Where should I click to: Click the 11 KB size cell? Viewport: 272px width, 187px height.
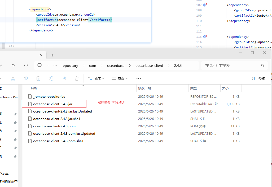point(235,126)
